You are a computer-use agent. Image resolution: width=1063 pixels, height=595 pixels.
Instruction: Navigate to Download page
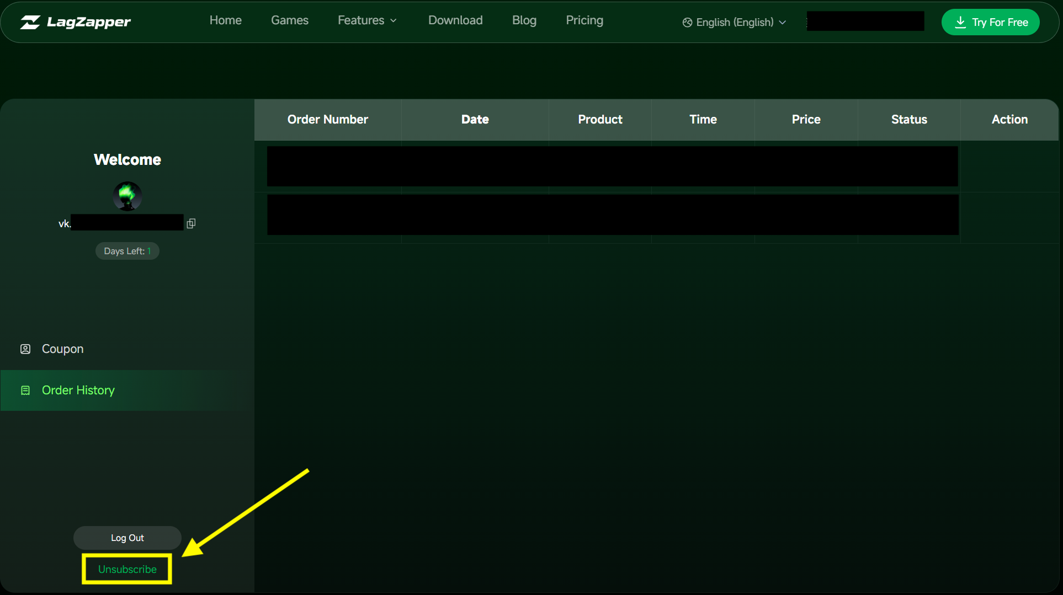(x=455, y=20)
